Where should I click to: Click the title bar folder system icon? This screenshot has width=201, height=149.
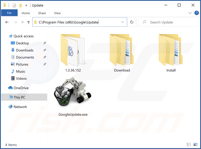pyautogui.click(x=5, y=5)
